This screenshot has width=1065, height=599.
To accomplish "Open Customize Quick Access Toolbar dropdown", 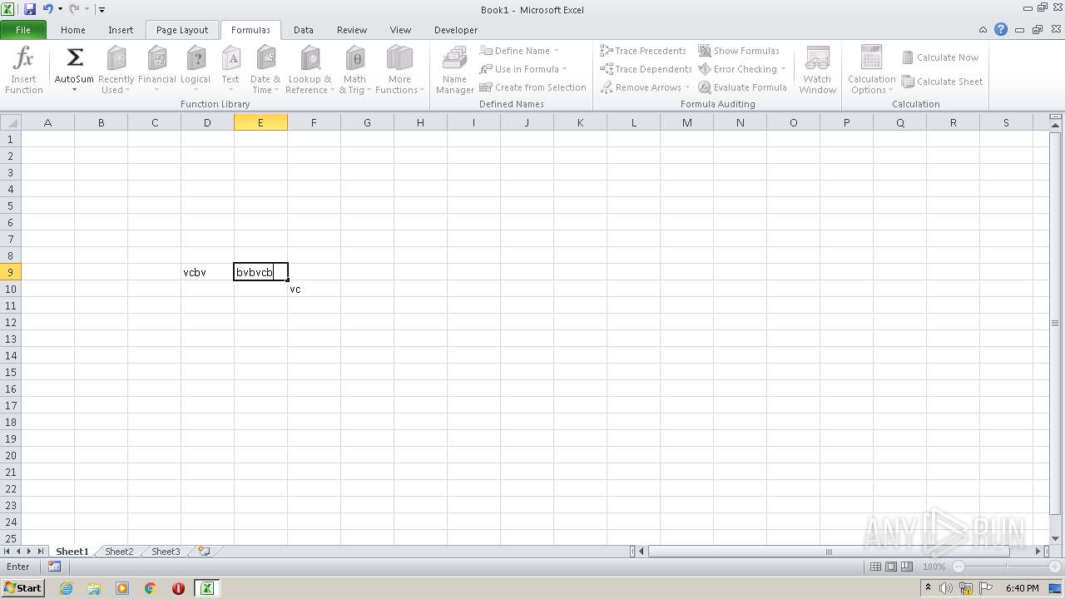I will click(x=102, y=9).
